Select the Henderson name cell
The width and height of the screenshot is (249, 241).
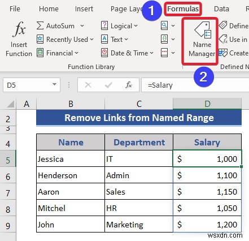(71, 175)
